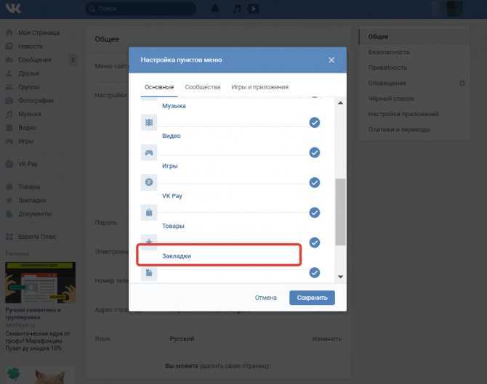Click the Goods shopping bag icon in the dialog list
487x384 pixels.
coord(149,213)
